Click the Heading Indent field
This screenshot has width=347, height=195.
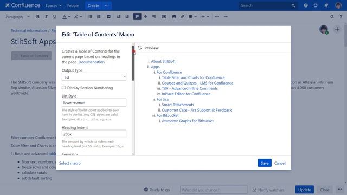pyautogui.click(x=94, y=134)
